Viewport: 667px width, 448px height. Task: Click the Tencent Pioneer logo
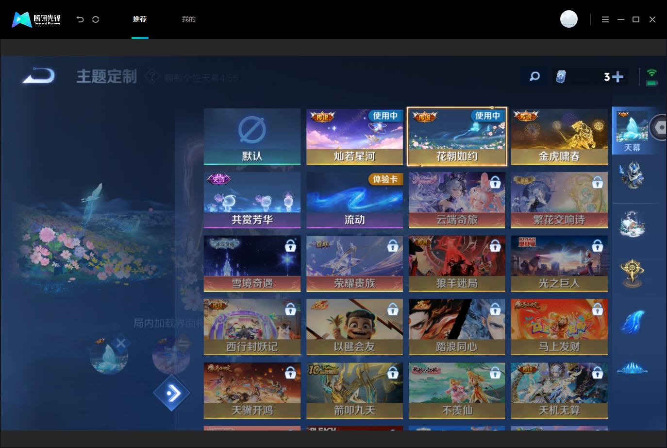36,19
